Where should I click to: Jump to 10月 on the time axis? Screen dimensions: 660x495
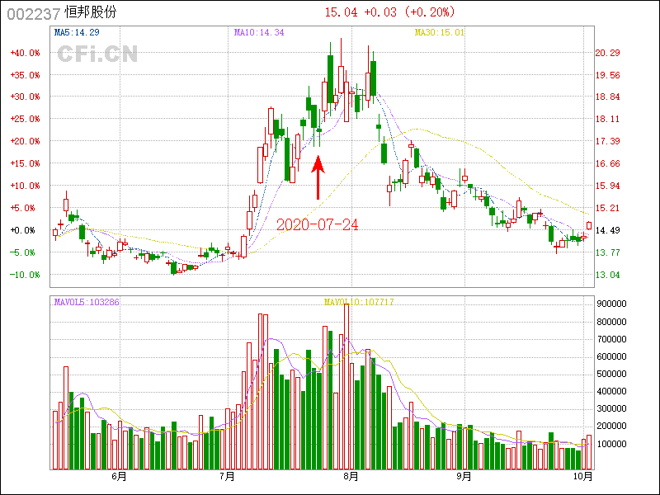[582, 476]
